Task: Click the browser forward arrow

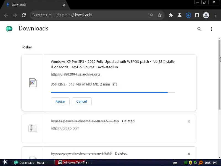Action: click(x=15, y=15)
